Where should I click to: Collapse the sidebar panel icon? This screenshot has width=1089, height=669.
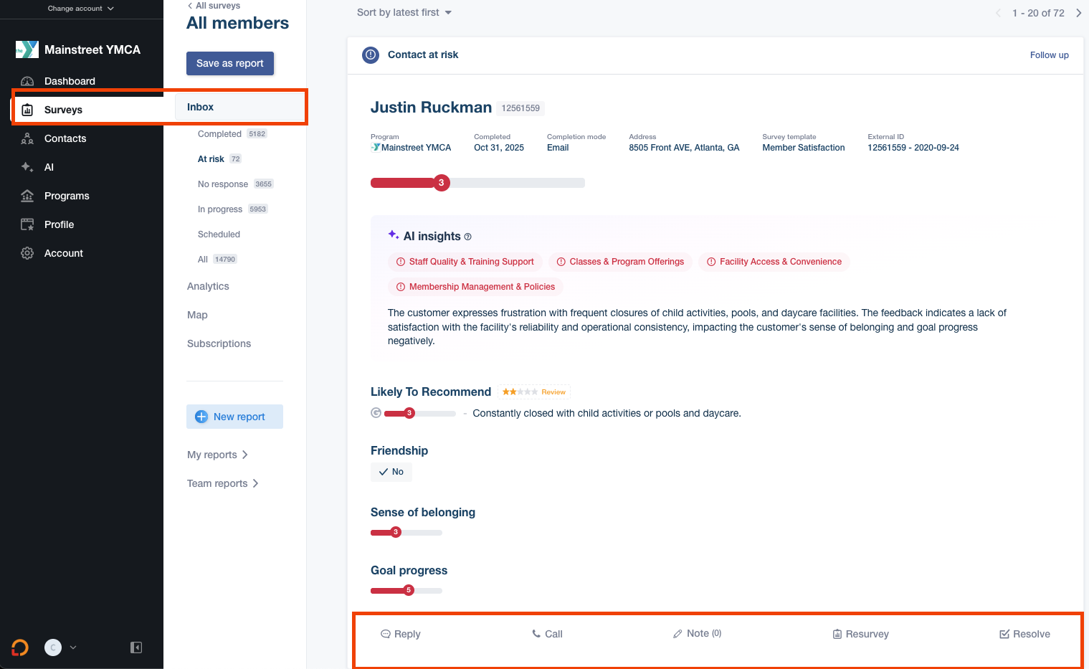point(136,647)
